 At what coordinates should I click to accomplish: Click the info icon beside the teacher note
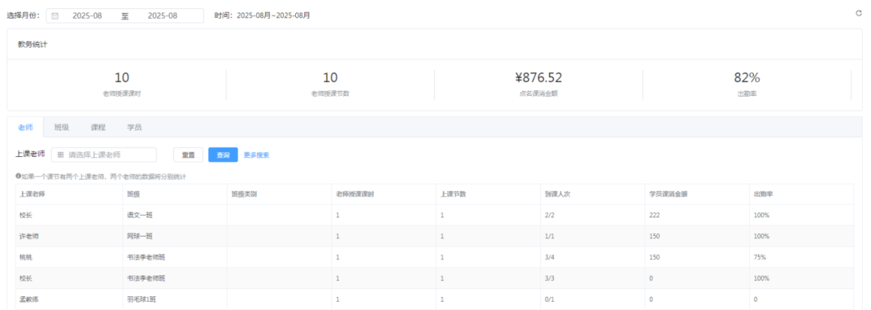tap(19, 176)
